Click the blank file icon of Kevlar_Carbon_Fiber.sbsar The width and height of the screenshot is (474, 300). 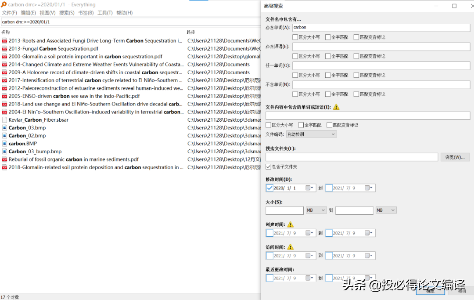tap(4, 120)
